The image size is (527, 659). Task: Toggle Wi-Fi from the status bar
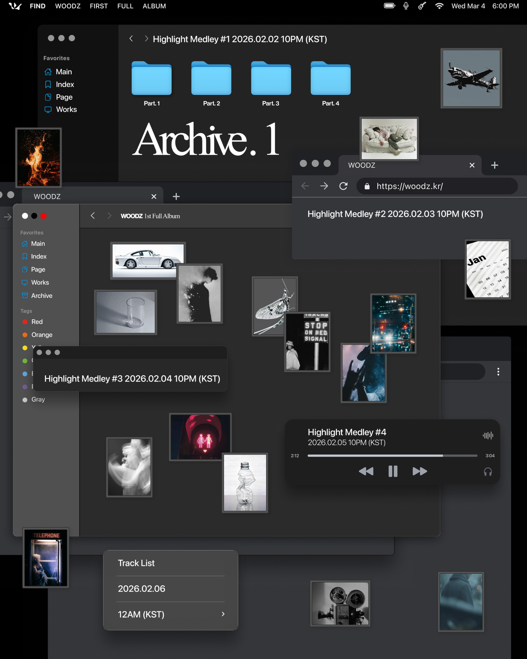tap(439, 6)
